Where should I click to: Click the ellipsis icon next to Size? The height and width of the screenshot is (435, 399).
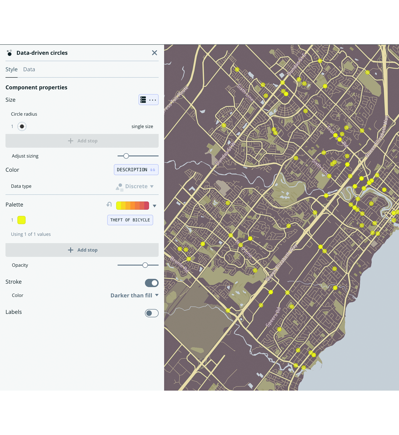pos(153,100)
